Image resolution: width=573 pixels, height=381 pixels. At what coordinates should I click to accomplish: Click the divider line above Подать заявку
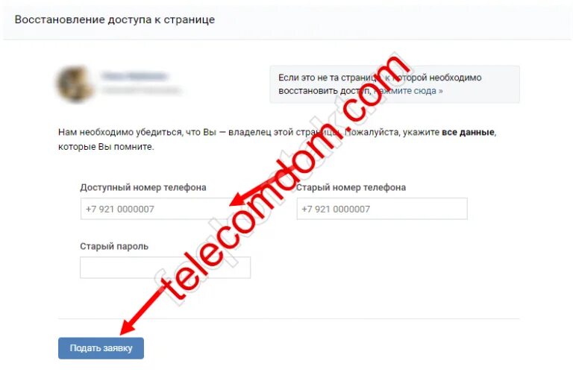click(289, 318)
